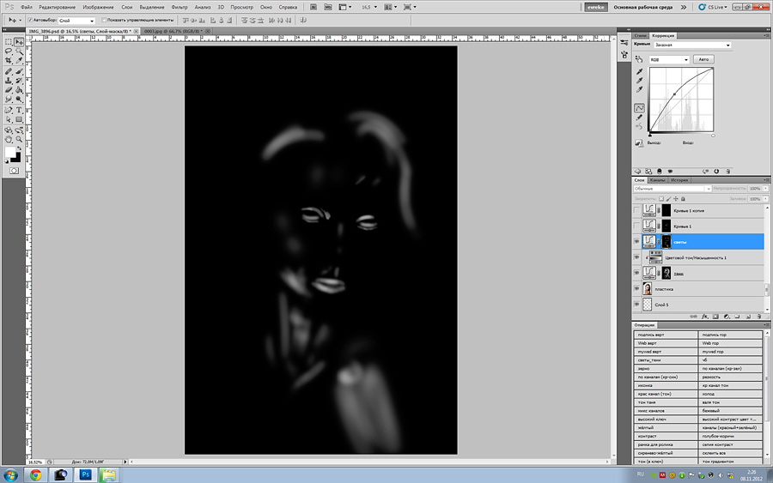
Task: Toggle the Автовыбор checkbox
Action: pos(30,21)
